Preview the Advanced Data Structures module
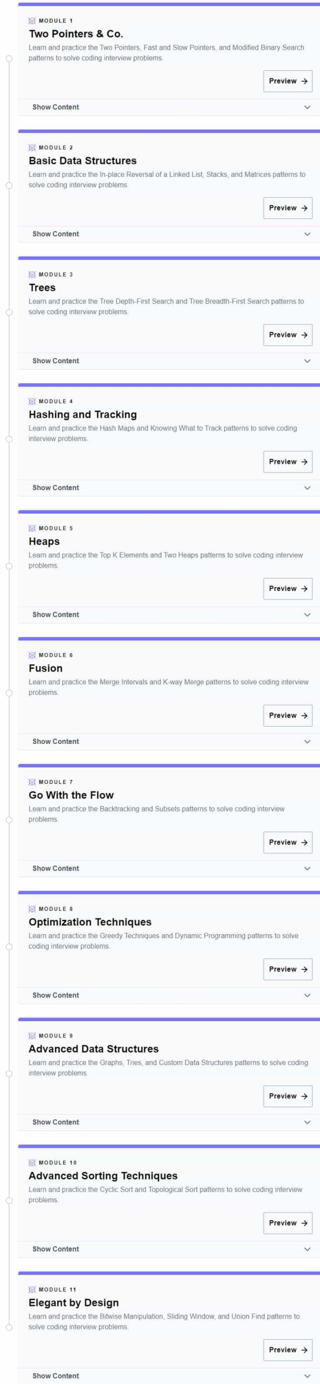The height and width of the screenshot is (1384, 320). pos(288,1096)
